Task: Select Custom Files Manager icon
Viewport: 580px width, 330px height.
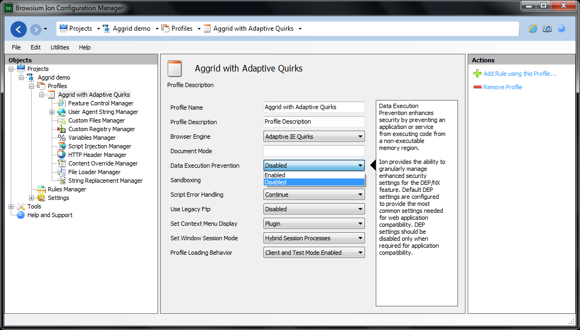Action: tap(61, 120)
